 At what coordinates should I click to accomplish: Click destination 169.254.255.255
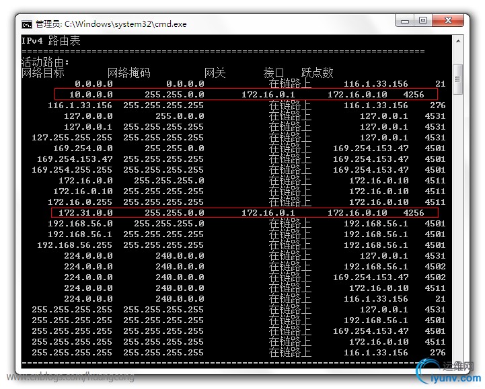click(x=72, y=170)
